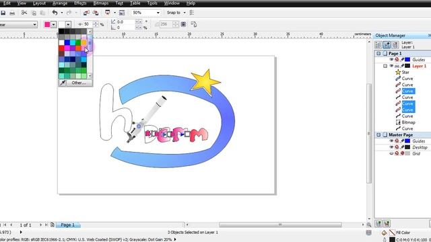
Task: Click the Star object icon in Object Manager
Action: (x=398, y=72)
